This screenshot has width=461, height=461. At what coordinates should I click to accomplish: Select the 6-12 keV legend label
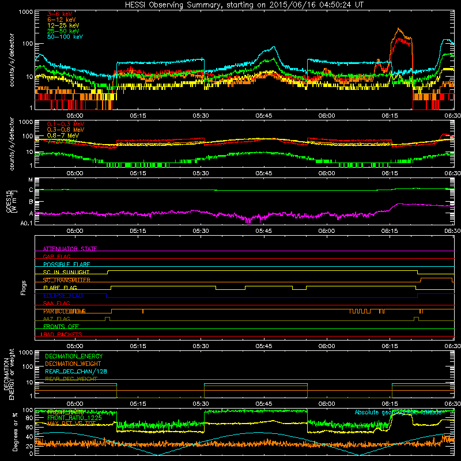[62, 20]
